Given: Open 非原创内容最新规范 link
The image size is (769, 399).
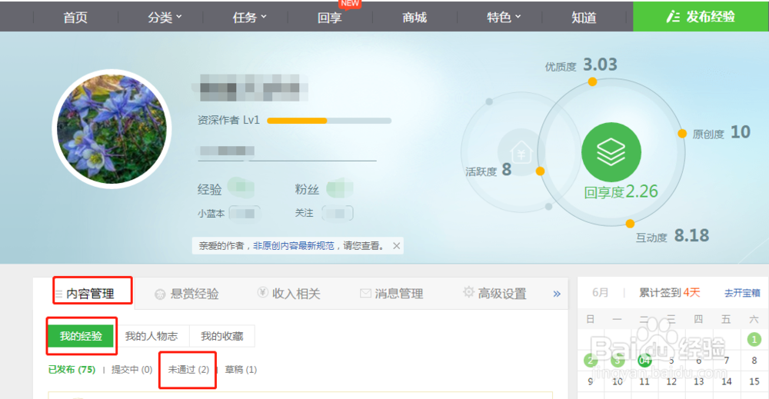Looking at the screenshot, I should coord(293,245).
